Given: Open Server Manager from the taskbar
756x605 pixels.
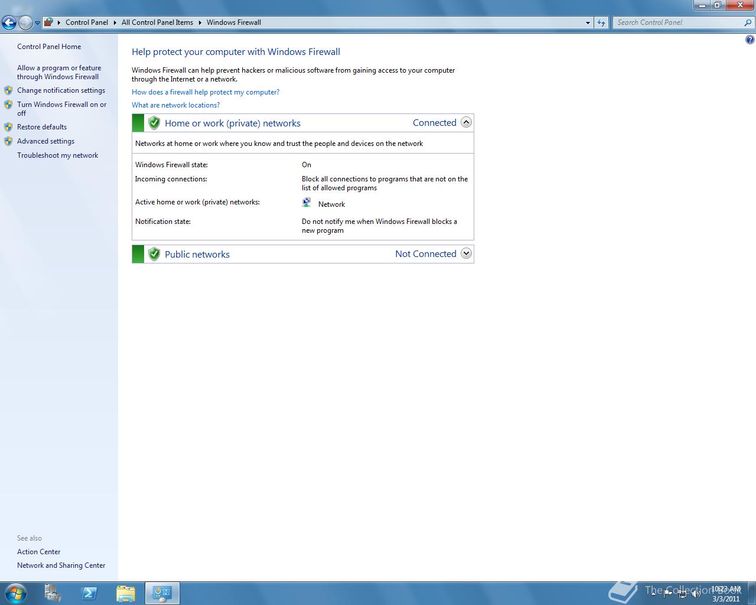Looking at the screenshot, I should pos(53,593).
